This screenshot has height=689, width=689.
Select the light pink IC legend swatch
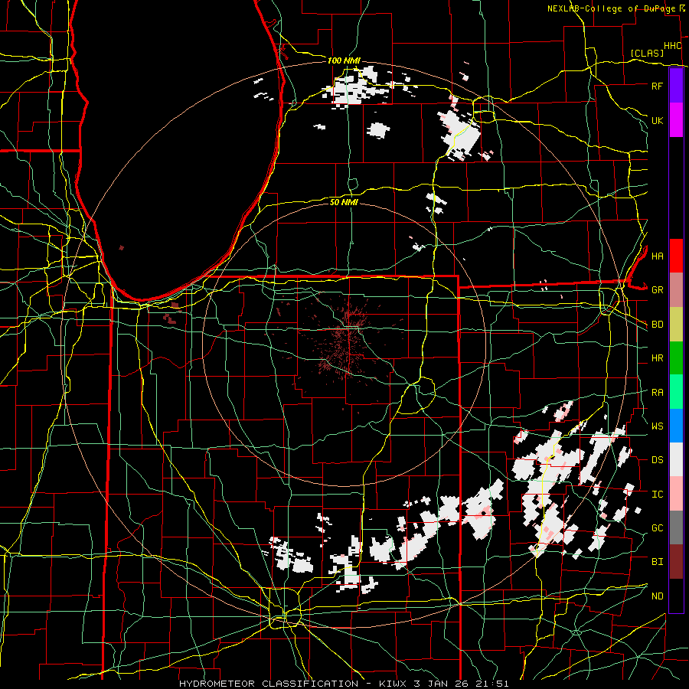676,494
